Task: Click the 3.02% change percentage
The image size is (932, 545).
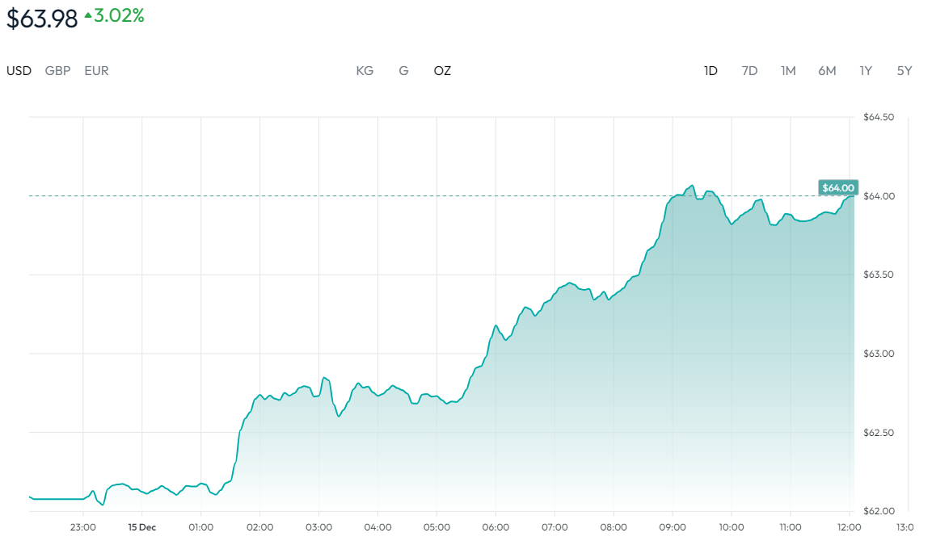Action: (x=120, y=15)
